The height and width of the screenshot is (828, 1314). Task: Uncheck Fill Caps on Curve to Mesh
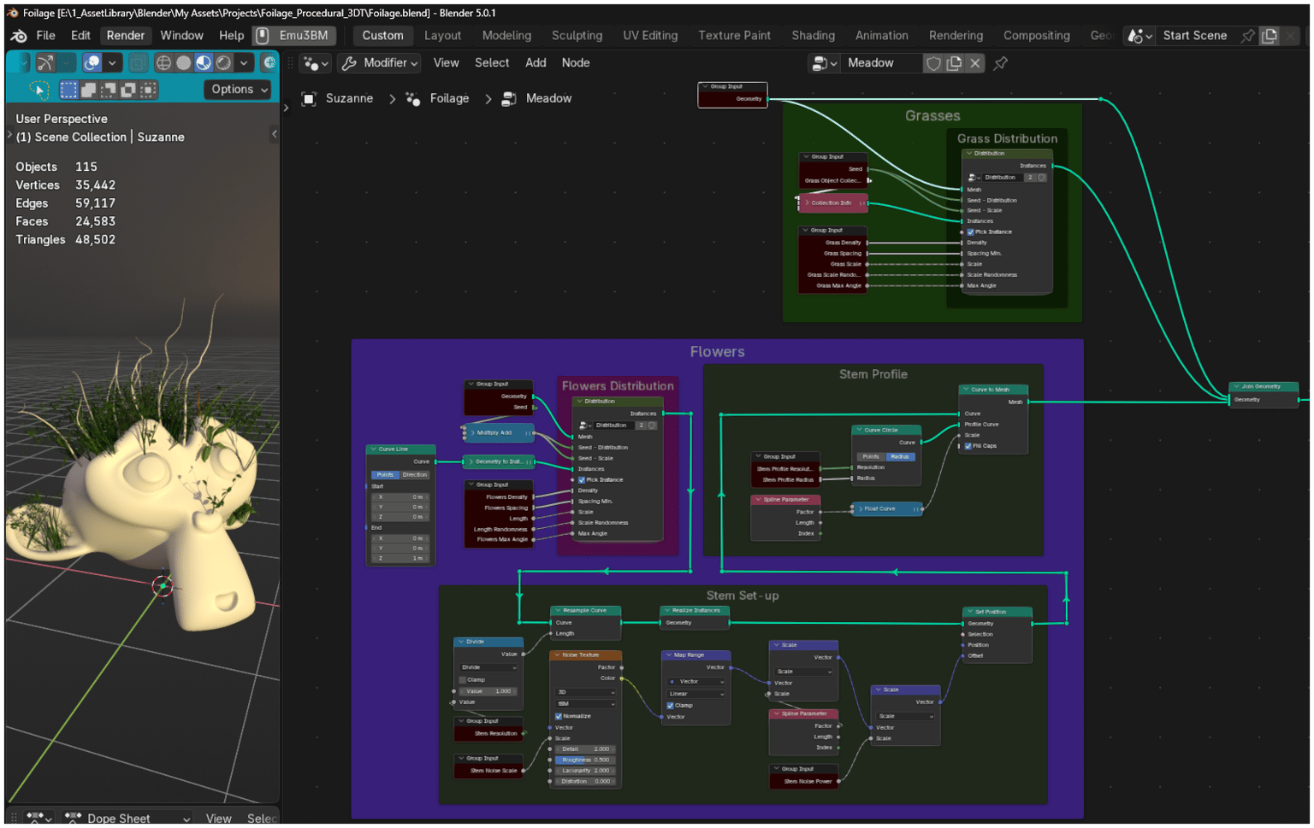point(968,446)
